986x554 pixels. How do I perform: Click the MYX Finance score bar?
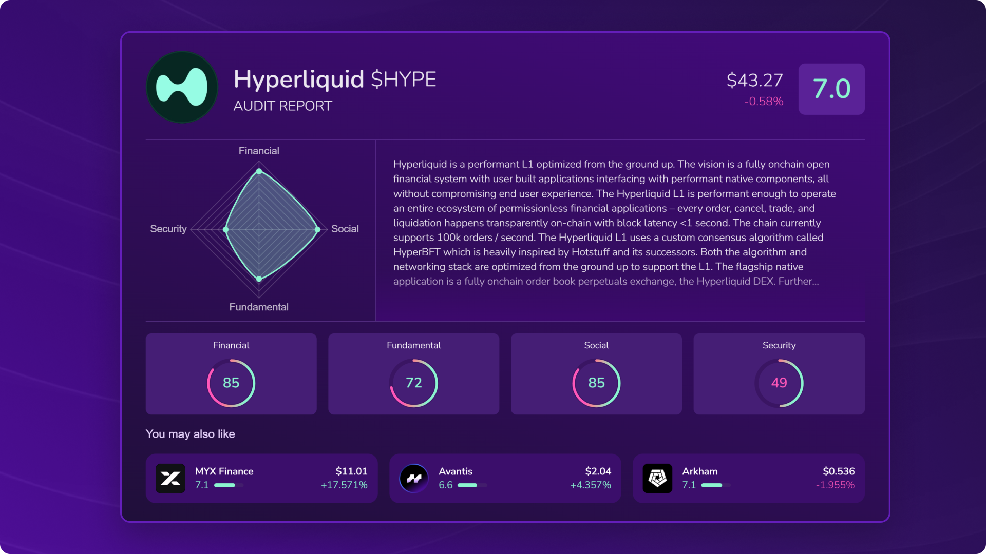coord(229,485)
